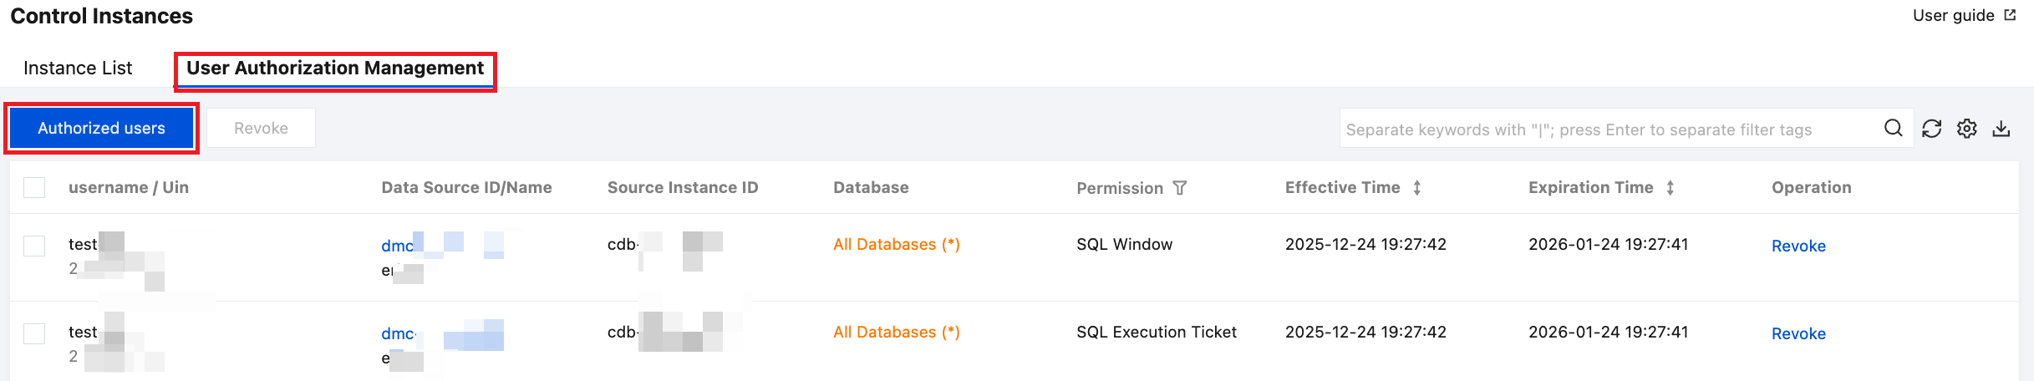Select all rows with header checkbox
This screenshot has height=381, width=2034.
coord(34,187)
